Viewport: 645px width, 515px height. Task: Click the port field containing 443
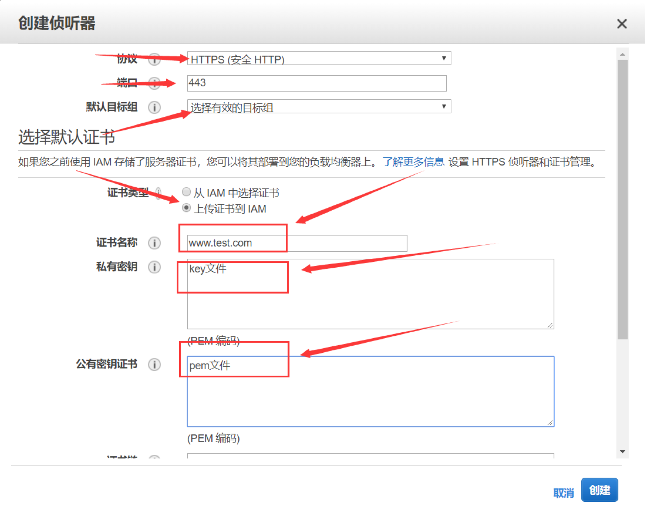pos(316,83)
